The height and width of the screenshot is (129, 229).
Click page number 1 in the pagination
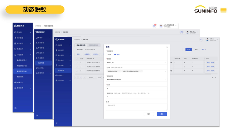coord(80,77)
